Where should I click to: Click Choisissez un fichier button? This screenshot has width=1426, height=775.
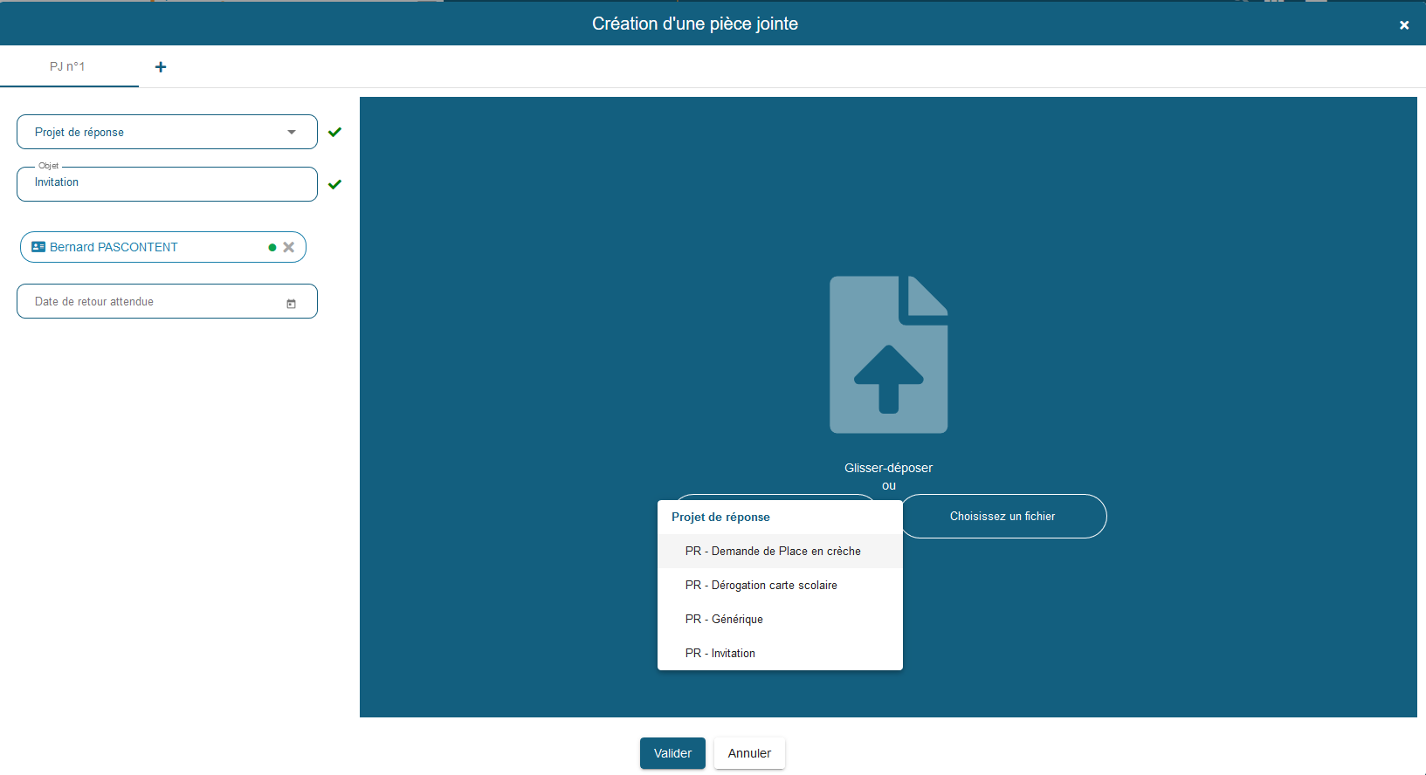(1002, 516)
